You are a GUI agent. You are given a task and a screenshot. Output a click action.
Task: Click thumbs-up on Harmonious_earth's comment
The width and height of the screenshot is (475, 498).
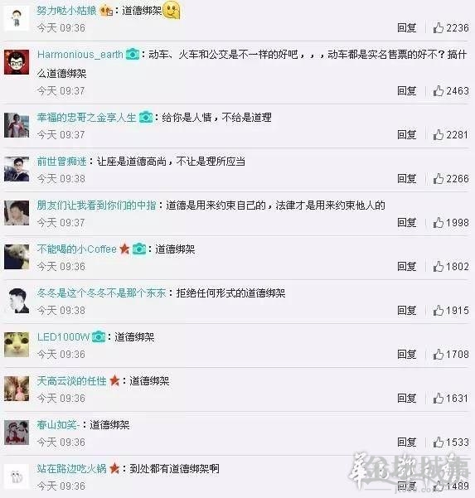click(439, 91)
